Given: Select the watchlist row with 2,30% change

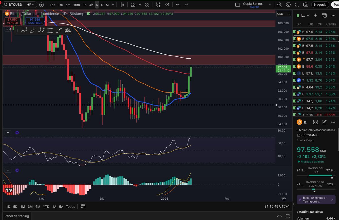Looking at the screenshot, I should (x=316, y=39).
